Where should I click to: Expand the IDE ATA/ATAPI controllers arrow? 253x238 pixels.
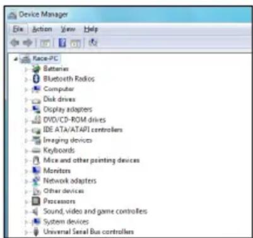tap(26, 130)
